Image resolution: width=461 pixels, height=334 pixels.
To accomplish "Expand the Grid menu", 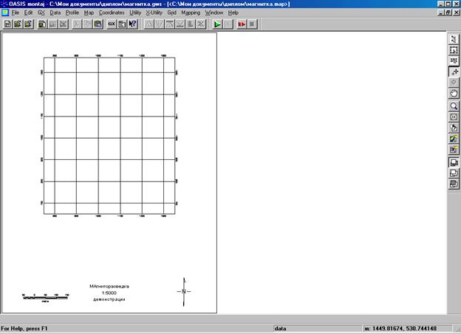I will click(171, 13).
